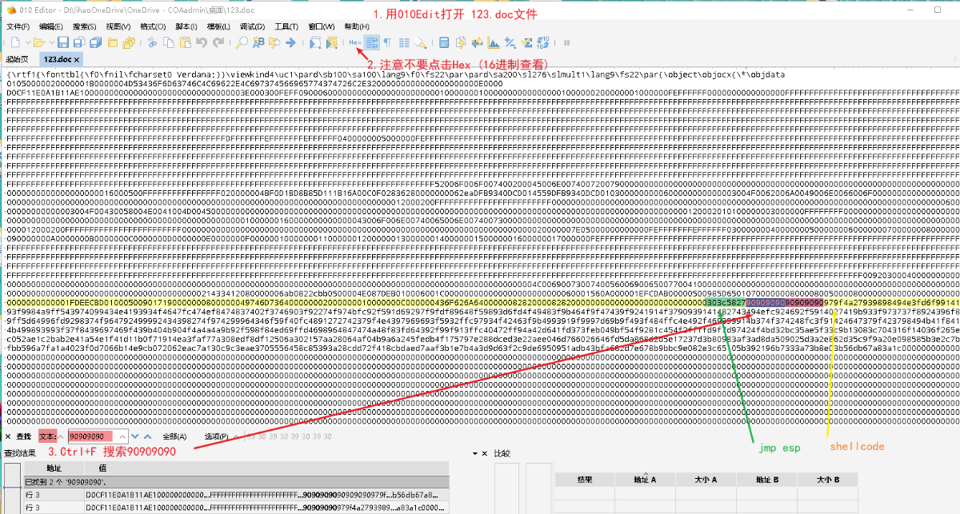The width and height of the screenshot is (960, 514).
Task: Expand the Open file dropdown arrow
Action: [x=51, y=42]
